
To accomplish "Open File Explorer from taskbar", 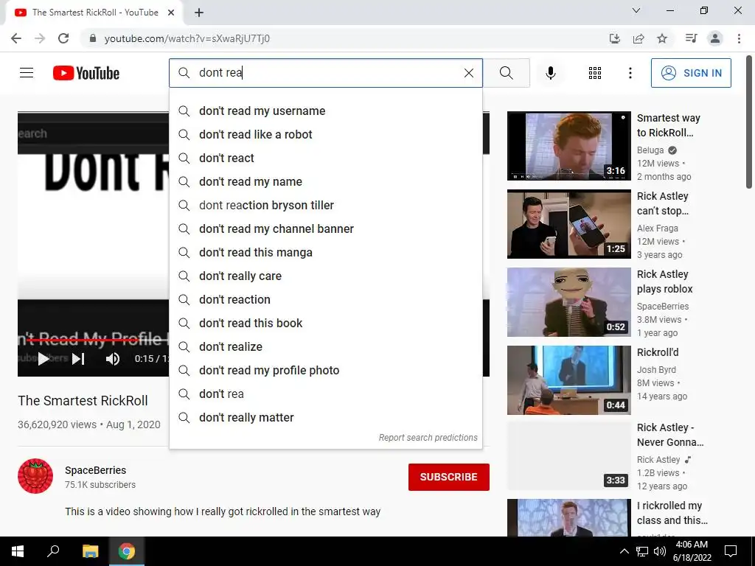I will click(90, 551).
